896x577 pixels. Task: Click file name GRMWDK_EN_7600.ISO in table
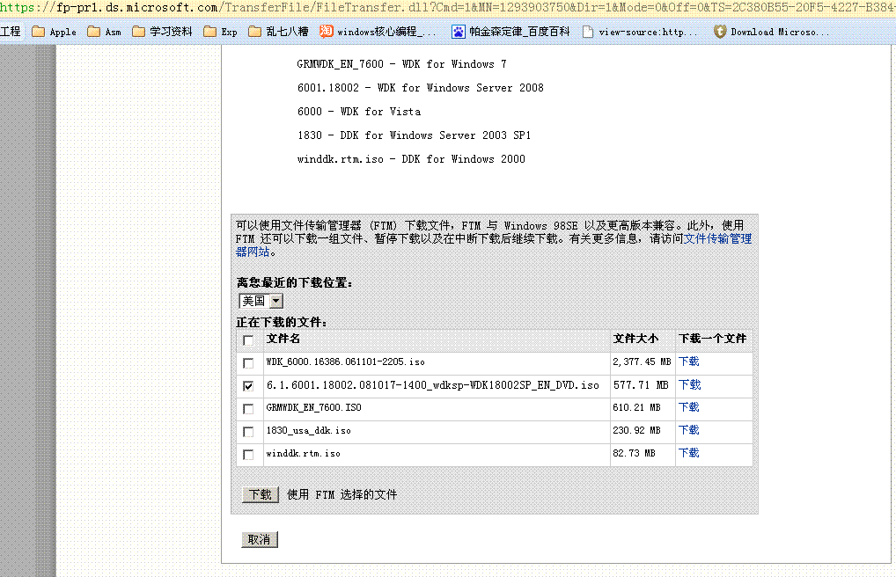313,407
